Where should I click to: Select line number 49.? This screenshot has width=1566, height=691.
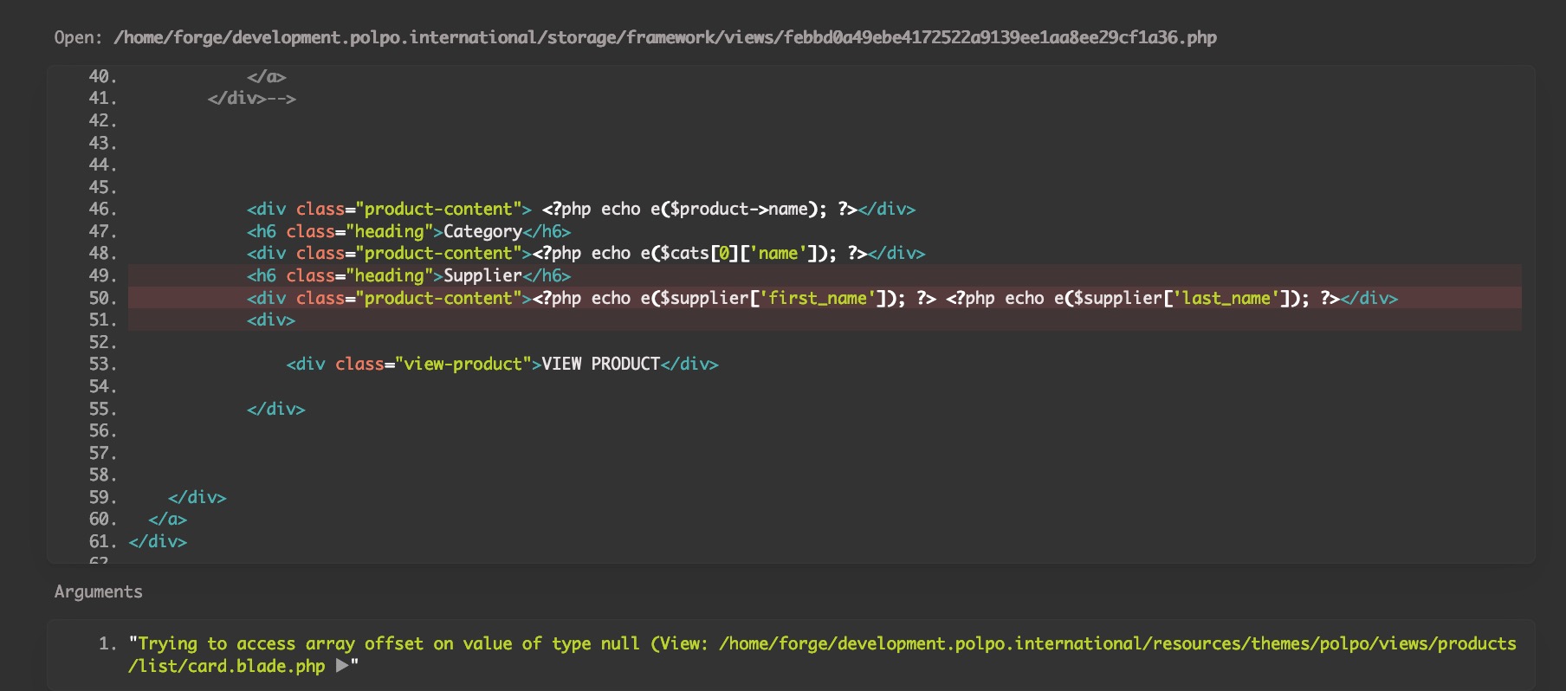102,275
